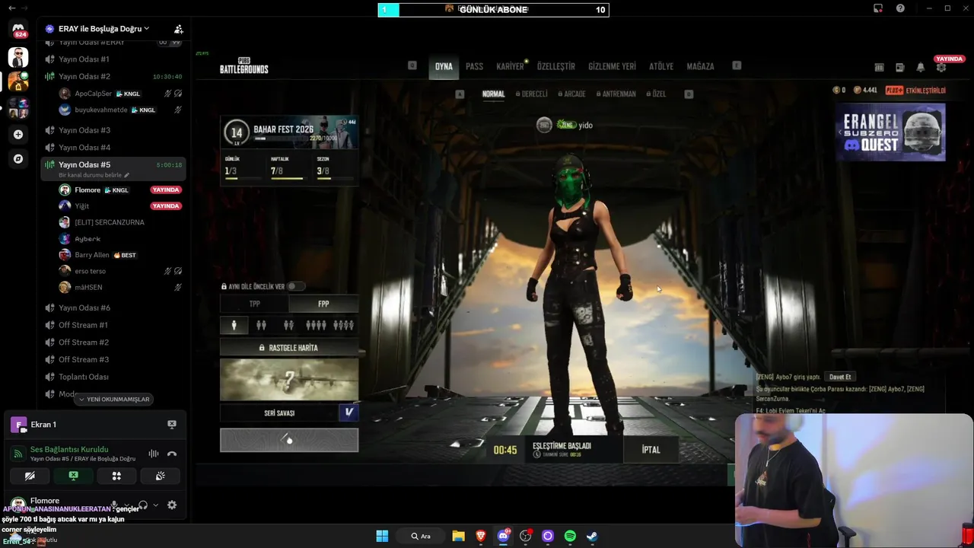Open Erangel Subzero Quest banner
Screen dimensions: 974x548
(x=890, y=132)
